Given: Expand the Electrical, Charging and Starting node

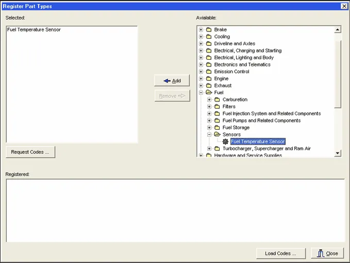Looking at the screenshot, I should (201, 50).
